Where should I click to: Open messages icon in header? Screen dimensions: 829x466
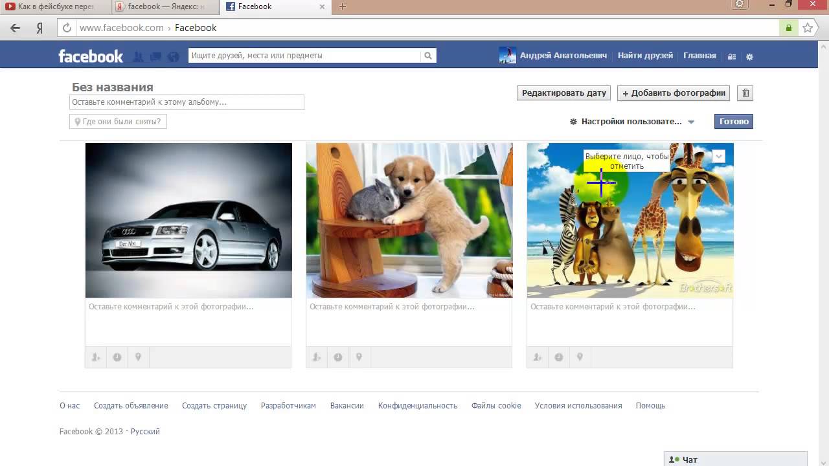coord(155,57)
